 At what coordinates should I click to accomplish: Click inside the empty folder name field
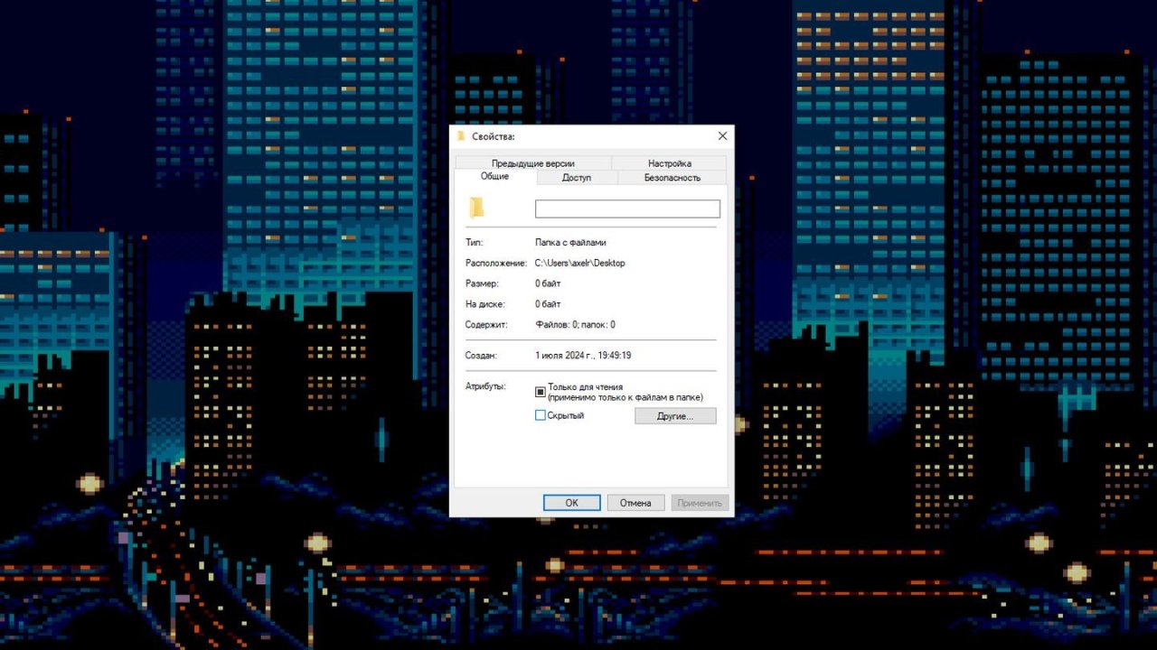point(627,208)
